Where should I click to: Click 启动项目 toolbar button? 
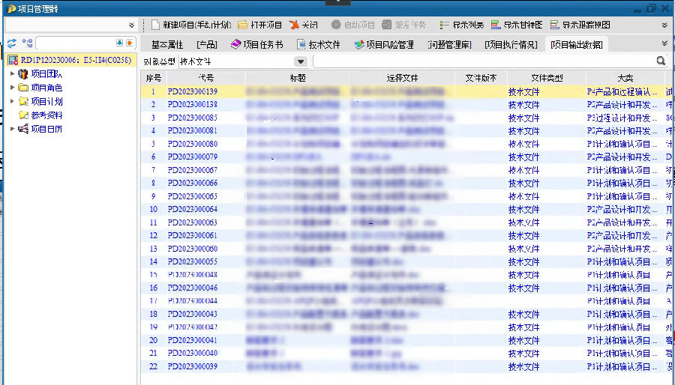point(353,25)
